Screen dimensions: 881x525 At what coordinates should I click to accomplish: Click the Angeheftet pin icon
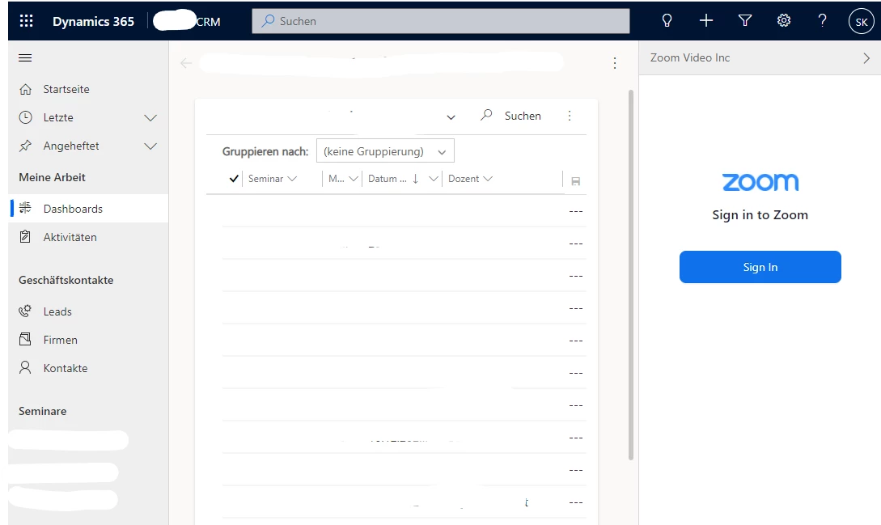pyautogui.click(x=25, y=146)
